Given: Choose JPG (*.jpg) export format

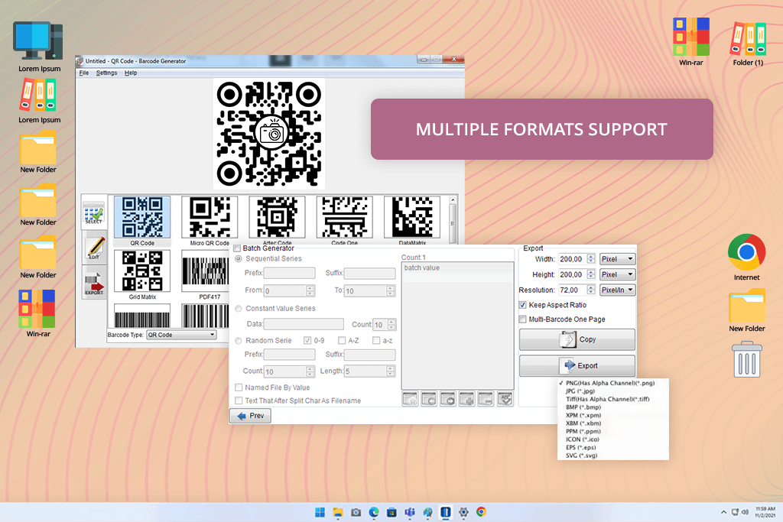Looking at the screenshot, I should click(x=580, y=391).
